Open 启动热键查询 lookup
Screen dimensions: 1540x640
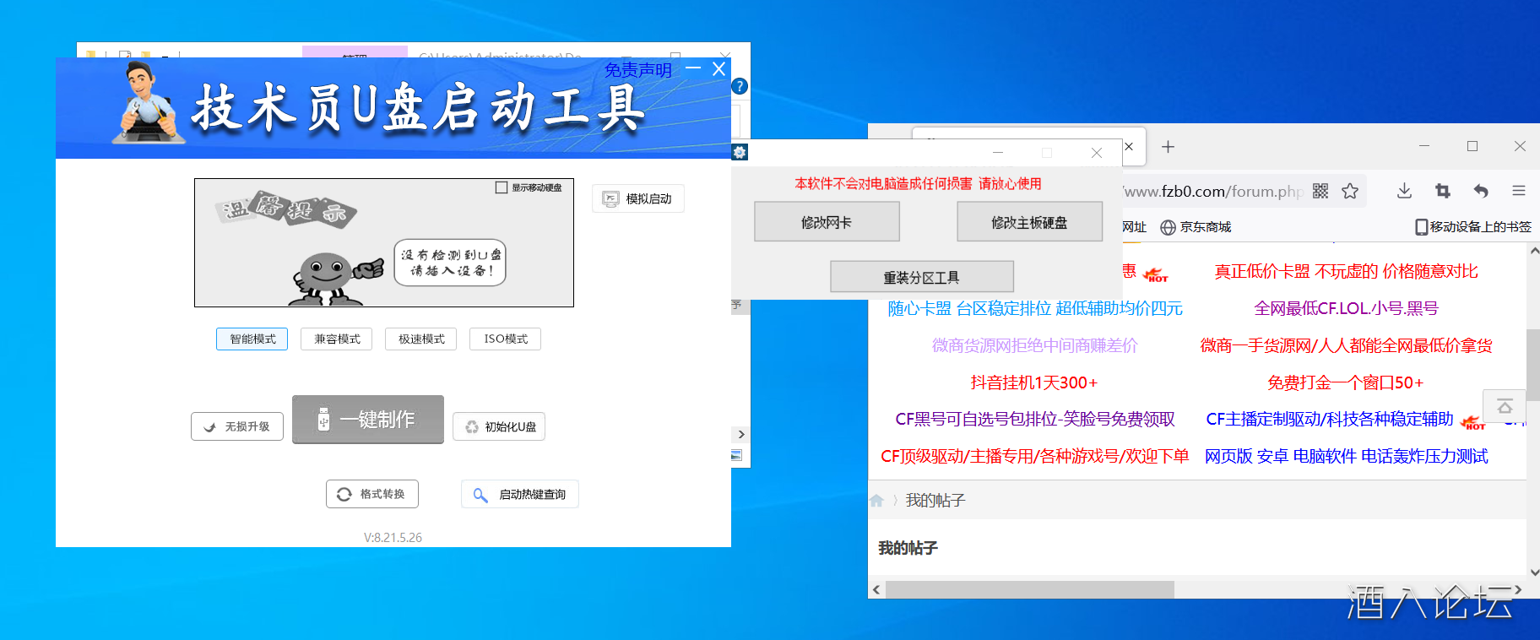click(520, 494)
